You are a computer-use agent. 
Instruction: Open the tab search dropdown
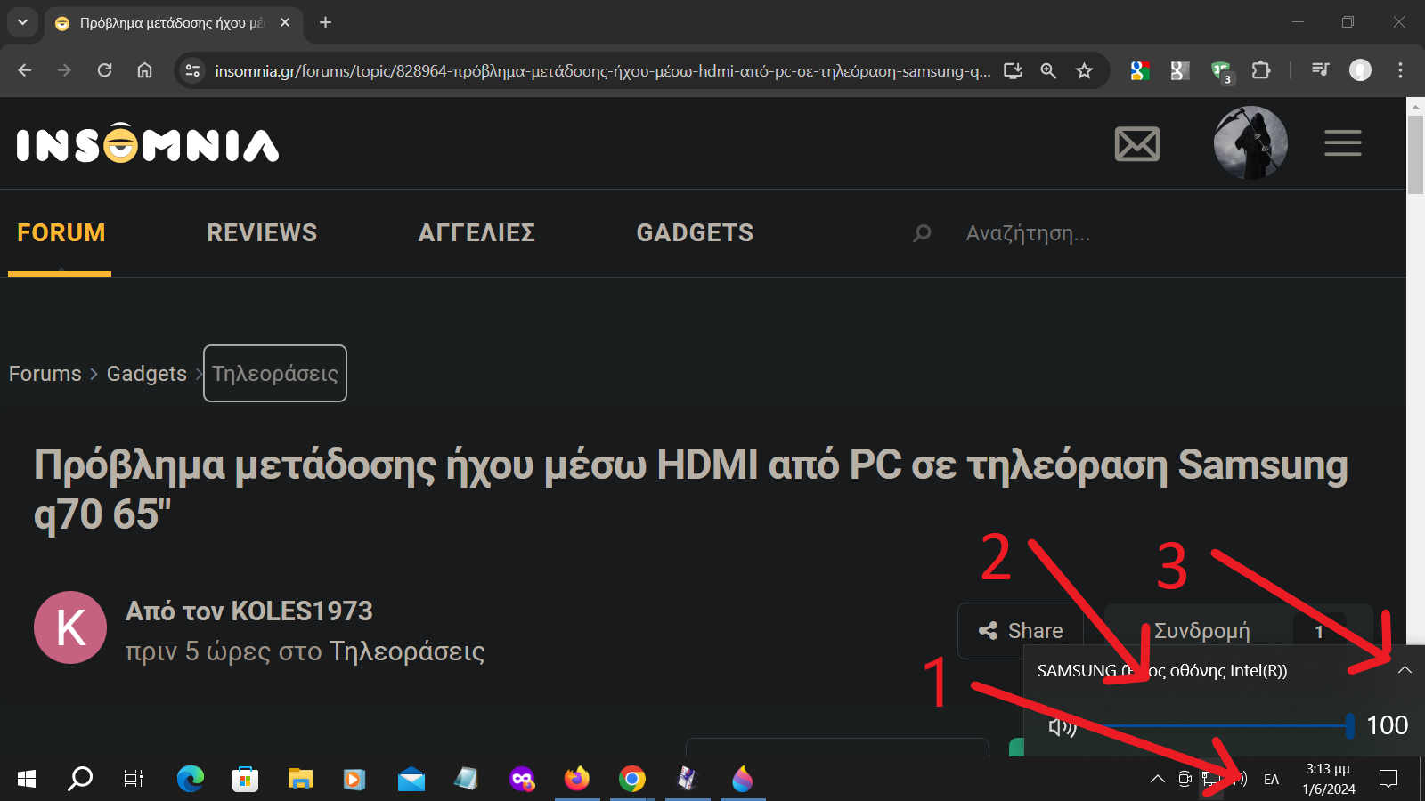(22, 22)
